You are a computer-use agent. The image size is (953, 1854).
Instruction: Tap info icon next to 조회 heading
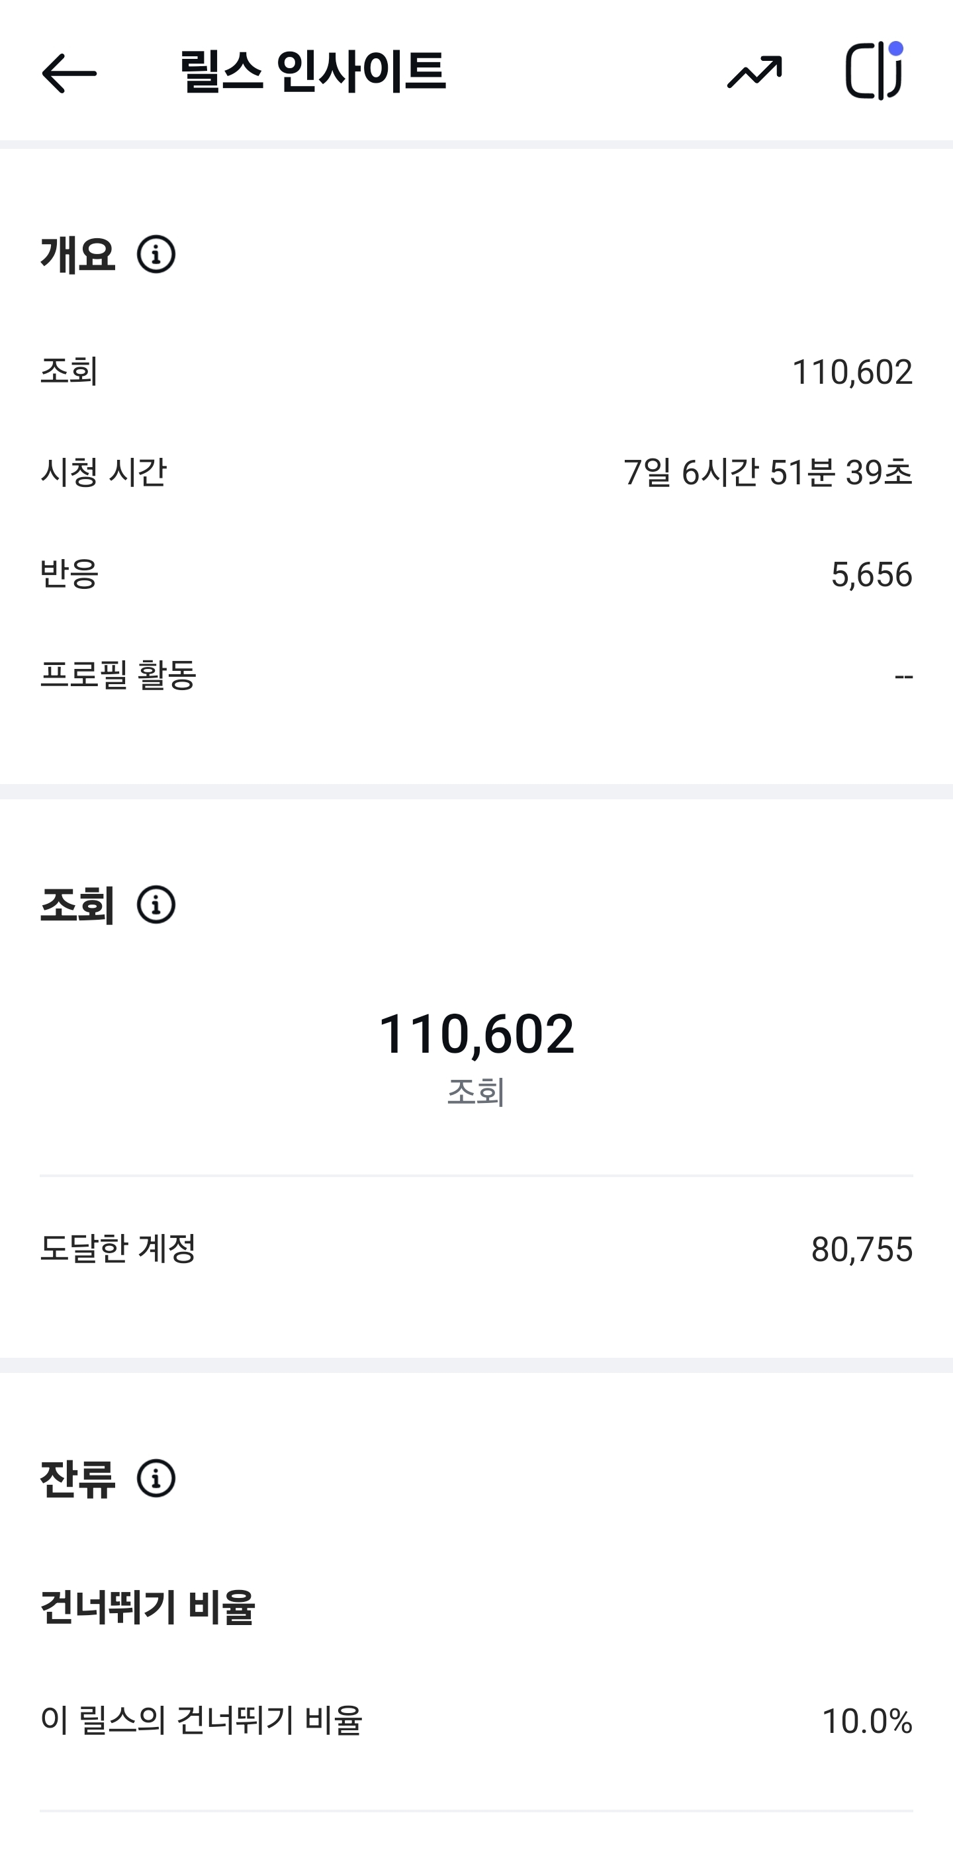point(156,905)
